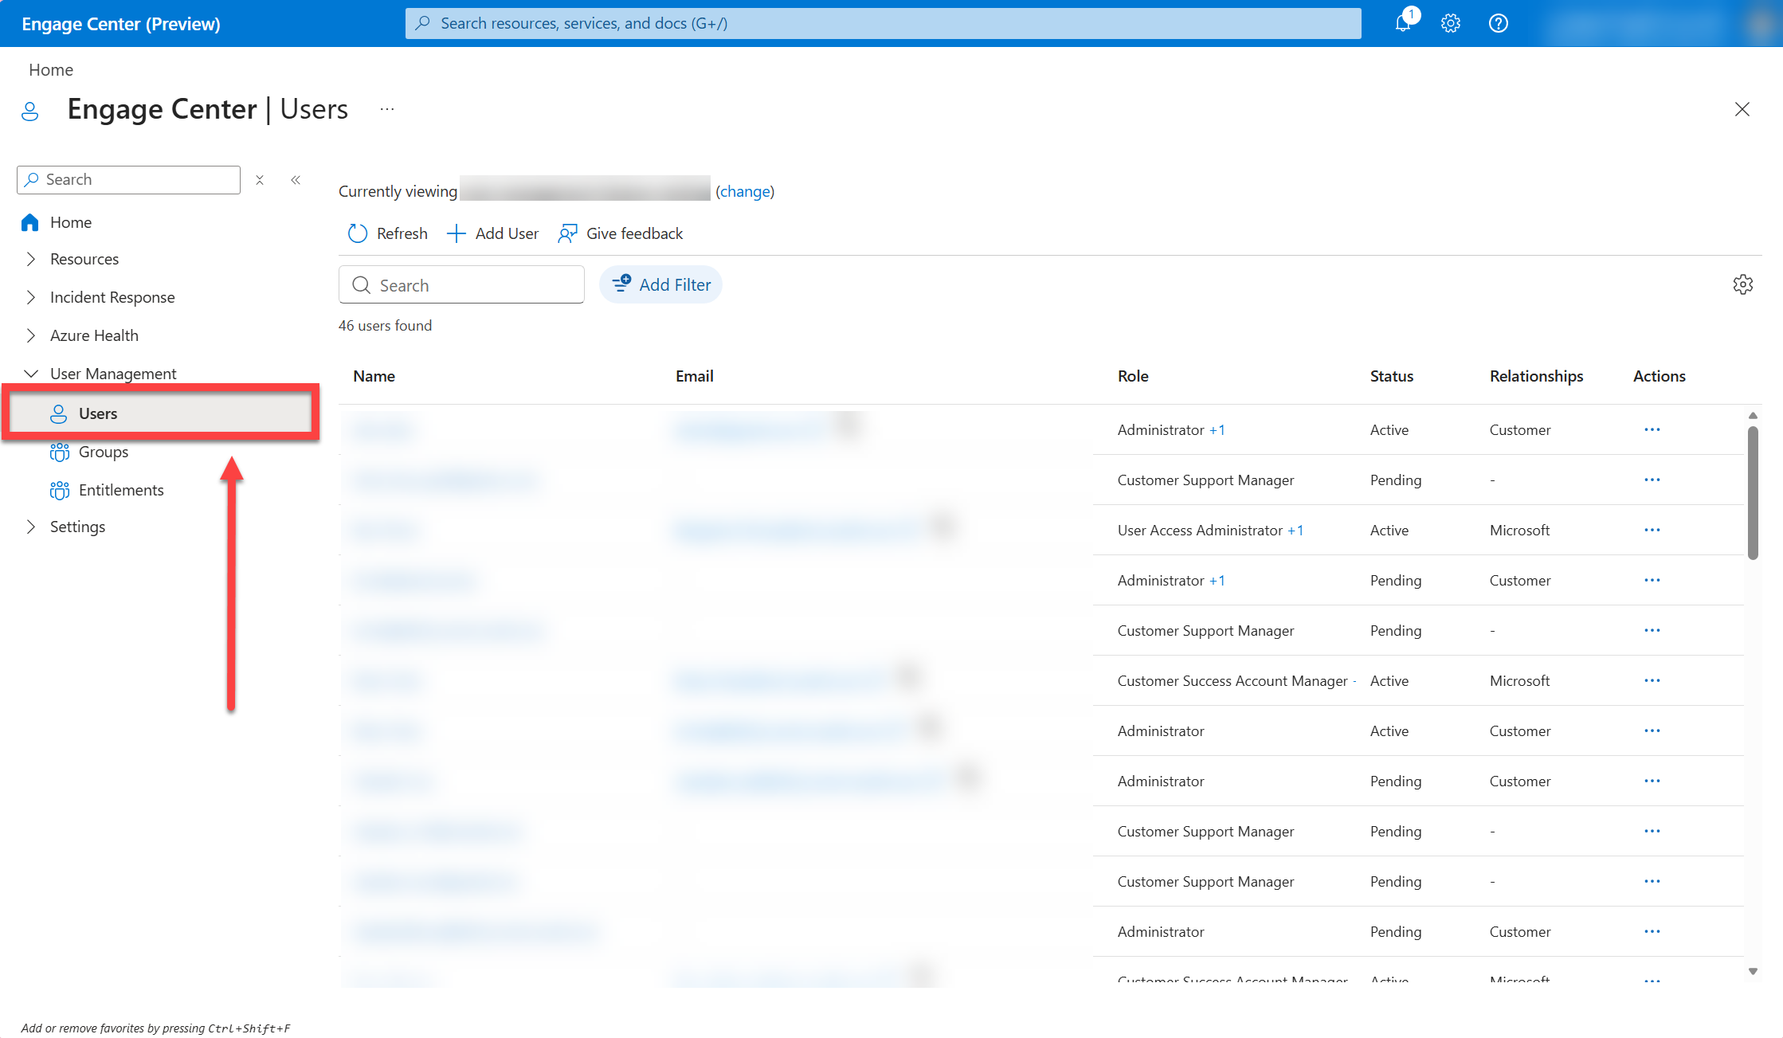Click the users table vertical scrollbar thumb
Image resolution: width=1783 pixels, height=1038 pixels.
(1753, 493)
